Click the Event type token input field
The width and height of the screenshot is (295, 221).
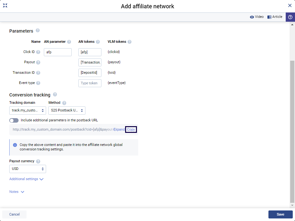click(x=90, y=83)
